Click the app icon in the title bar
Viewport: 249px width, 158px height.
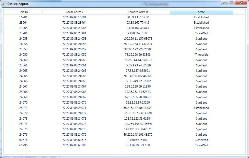tap(4, 4)
